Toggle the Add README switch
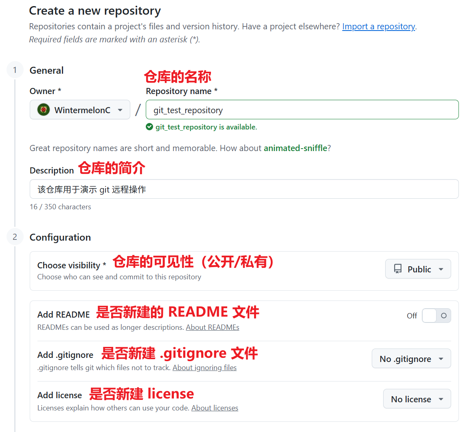Image resolution: width=465 pixels, height=432 pixels. [x=436, y=316]
